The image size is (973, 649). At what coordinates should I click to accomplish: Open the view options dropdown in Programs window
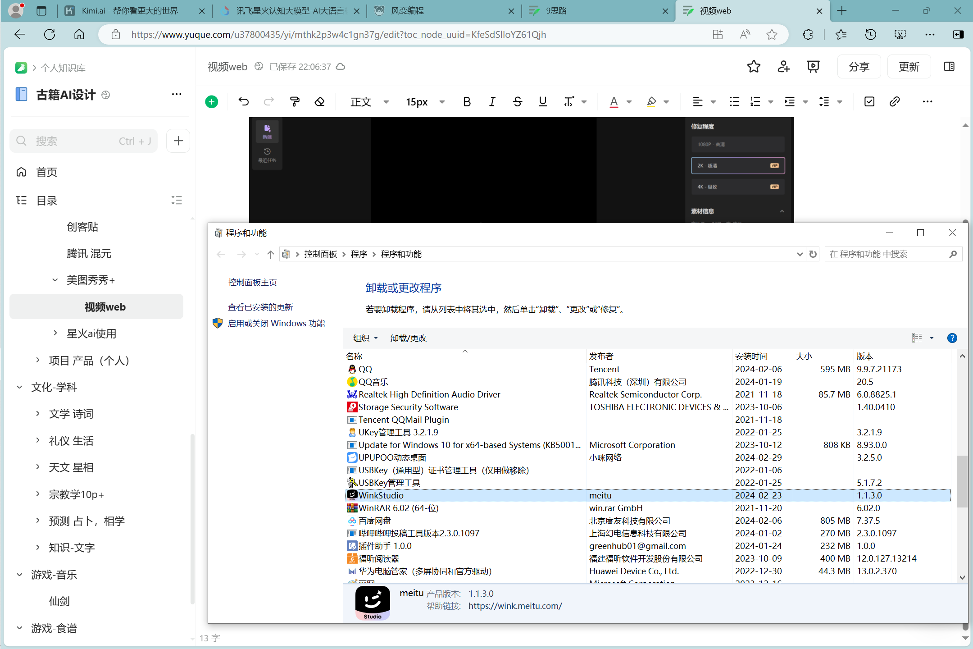[x=932, y=338]
